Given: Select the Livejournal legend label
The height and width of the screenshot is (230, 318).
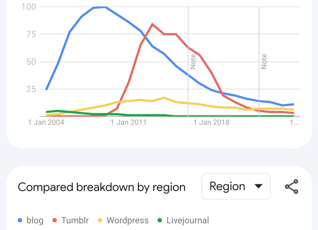Looking at the screenshot, I should pyautogui.click(x=188, y=220).
